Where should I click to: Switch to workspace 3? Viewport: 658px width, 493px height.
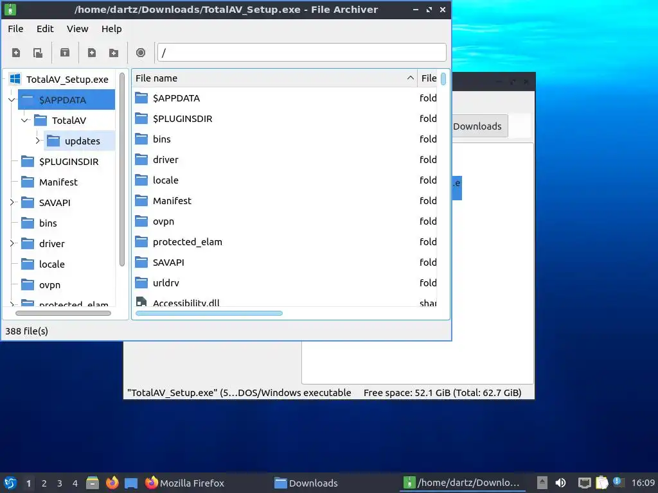pyautogui.click(x=60, y=483)
